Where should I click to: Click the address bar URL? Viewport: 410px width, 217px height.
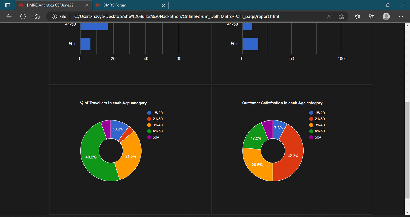[x=177, y=17]
